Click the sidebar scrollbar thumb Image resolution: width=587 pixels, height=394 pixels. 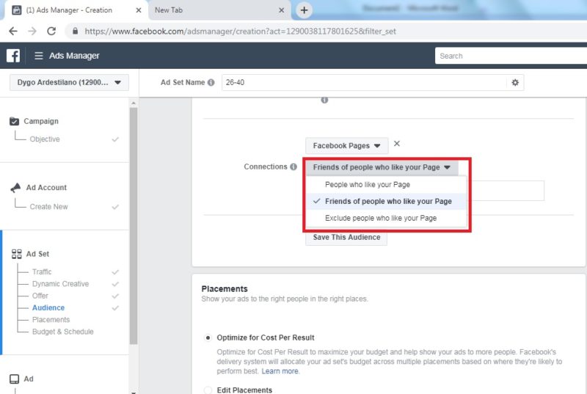pos(134,226)
